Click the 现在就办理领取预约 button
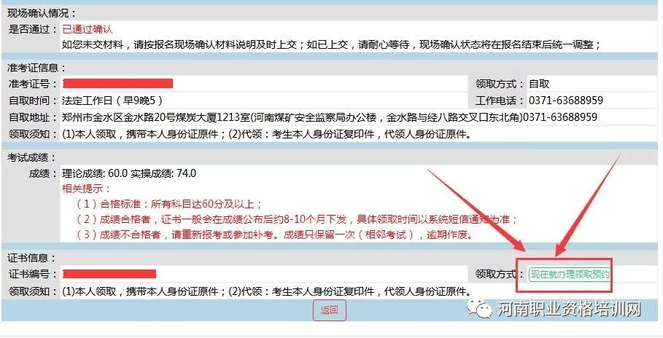 pos(570,275)
